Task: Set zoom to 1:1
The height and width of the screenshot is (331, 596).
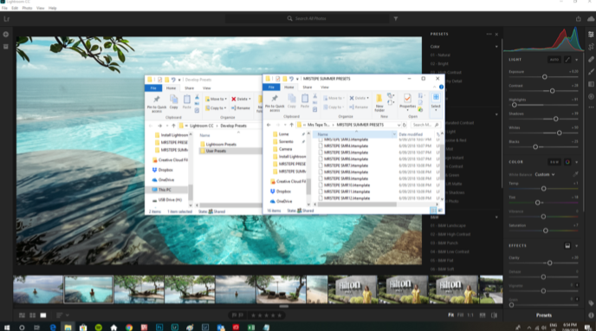Action: [470, 315]
